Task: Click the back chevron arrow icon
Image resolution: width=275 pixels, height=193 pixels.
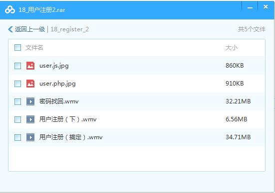Action: pos(10,29)
